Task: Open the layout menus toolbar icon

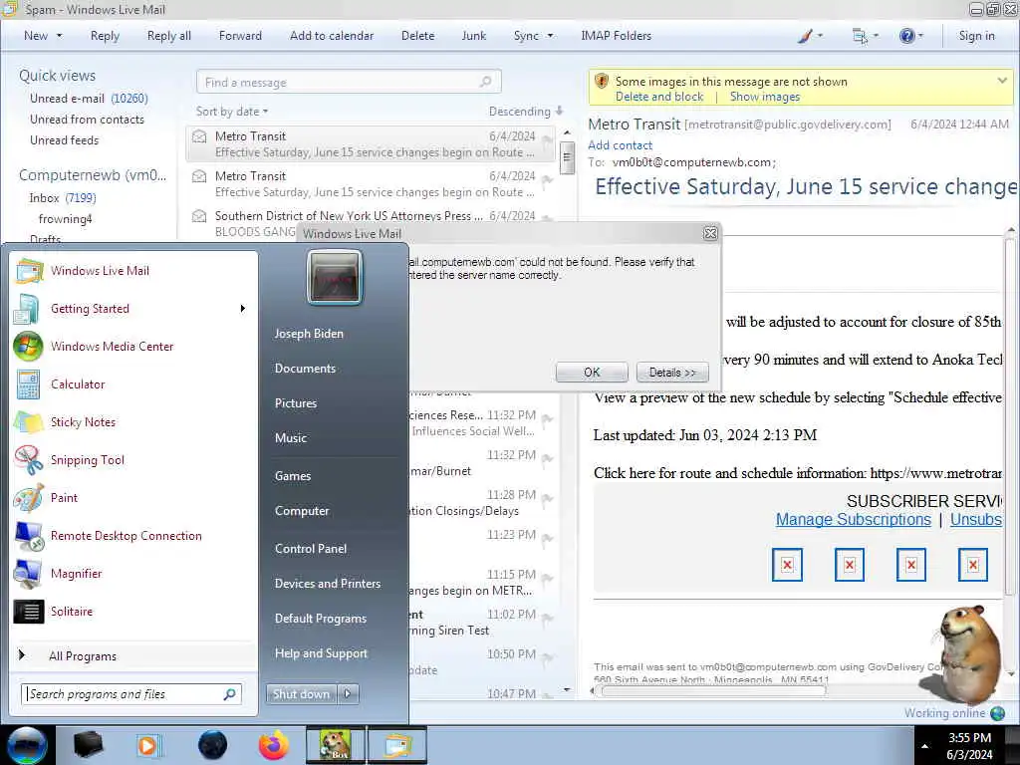Action: coord(866,36)
